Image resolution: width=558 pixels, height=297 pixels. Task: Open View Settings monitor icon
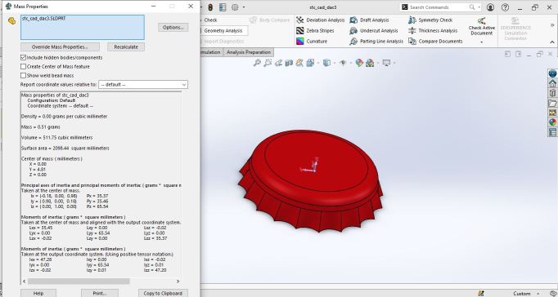(x=386, y=63)
